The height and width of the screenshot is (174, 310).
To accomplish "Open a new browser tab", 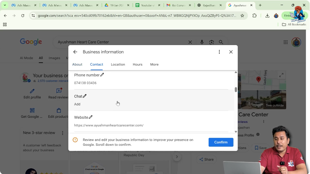I will click(x=260, y=5).
